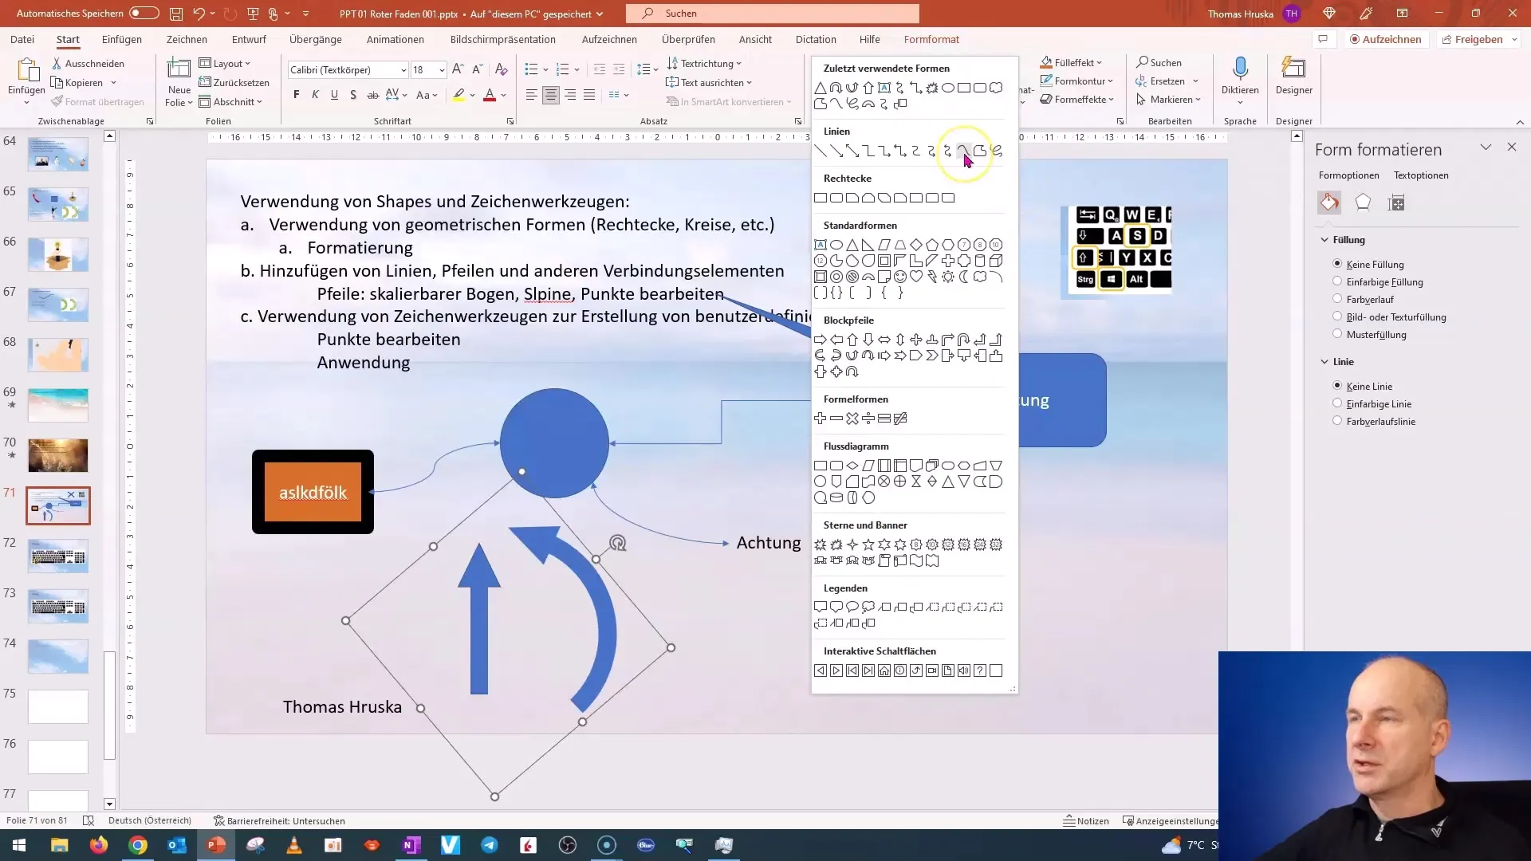Scroll down in shapes panel
Viewport: 1531px width, 861px height.
point(1010,689)
